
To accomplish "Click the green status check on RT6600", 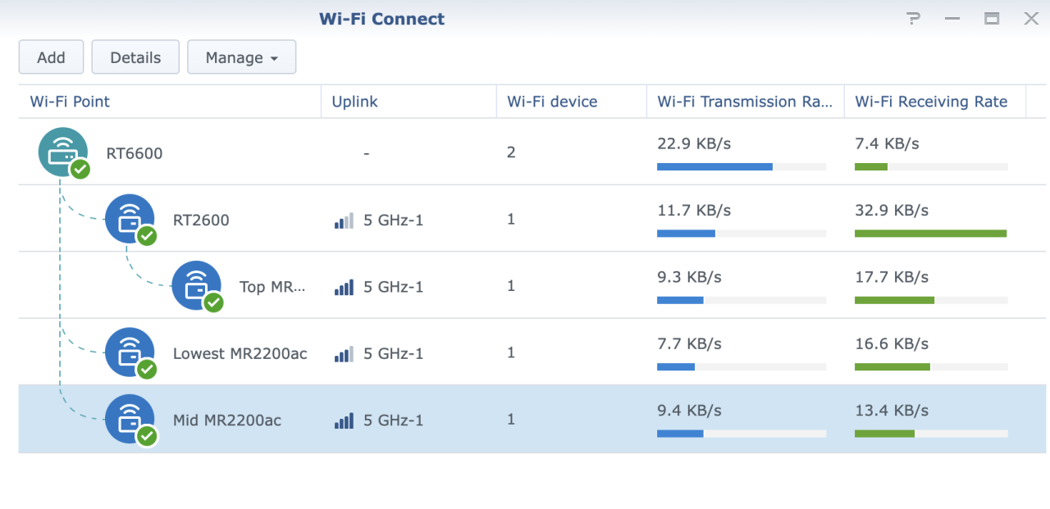I will click(79, 170).
